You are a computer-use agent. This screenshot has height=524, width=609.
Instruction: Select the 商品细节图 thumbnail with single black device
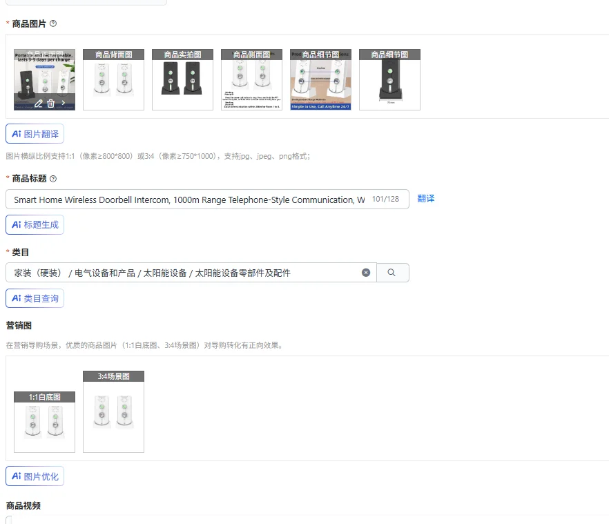[389, 79]
